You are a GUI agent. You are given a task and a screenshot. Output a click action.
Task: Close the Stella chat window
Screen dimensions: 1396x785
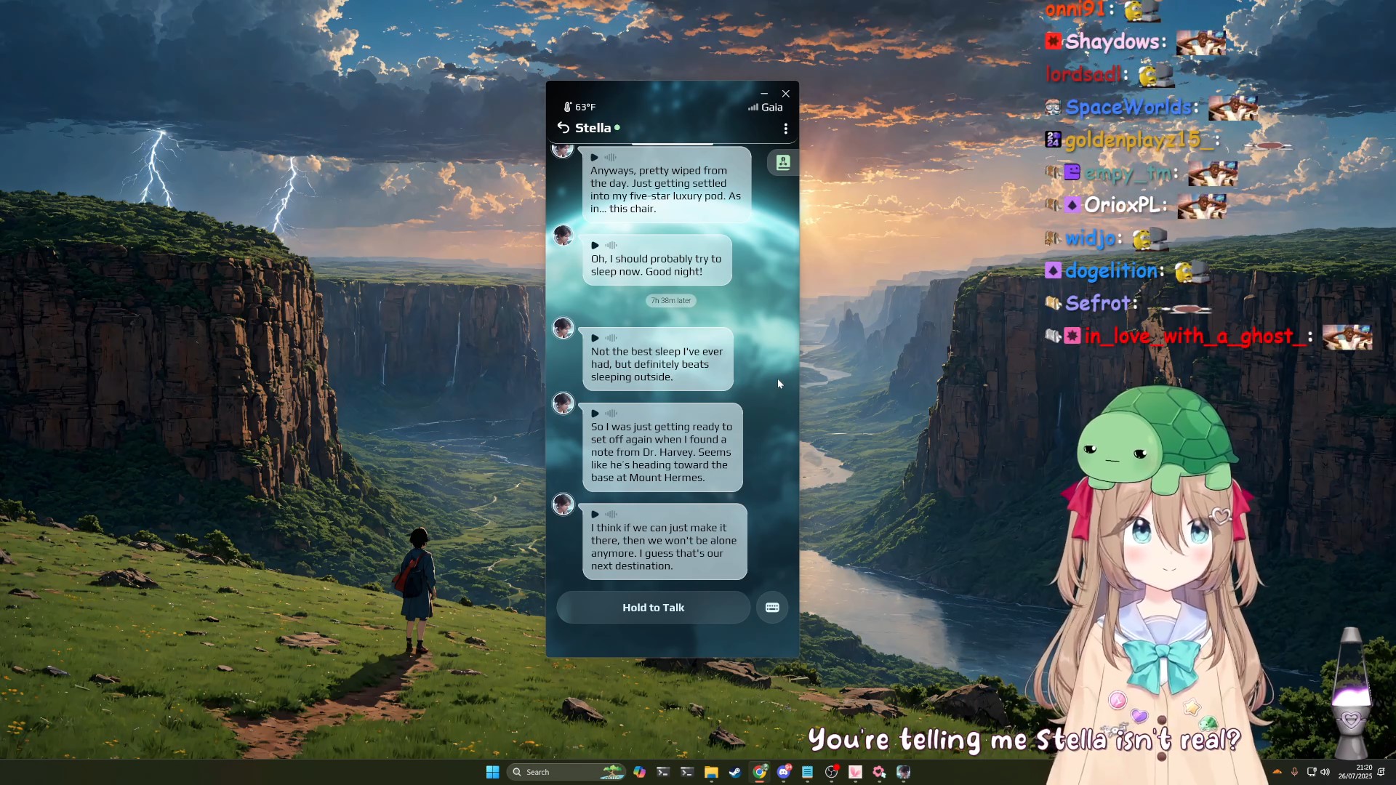click(786, 94)
